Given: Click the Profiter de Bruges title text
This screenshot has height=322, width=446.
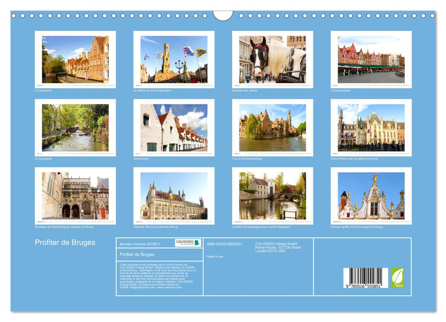Looking at the screenshot, I should (x=65, y=241).
